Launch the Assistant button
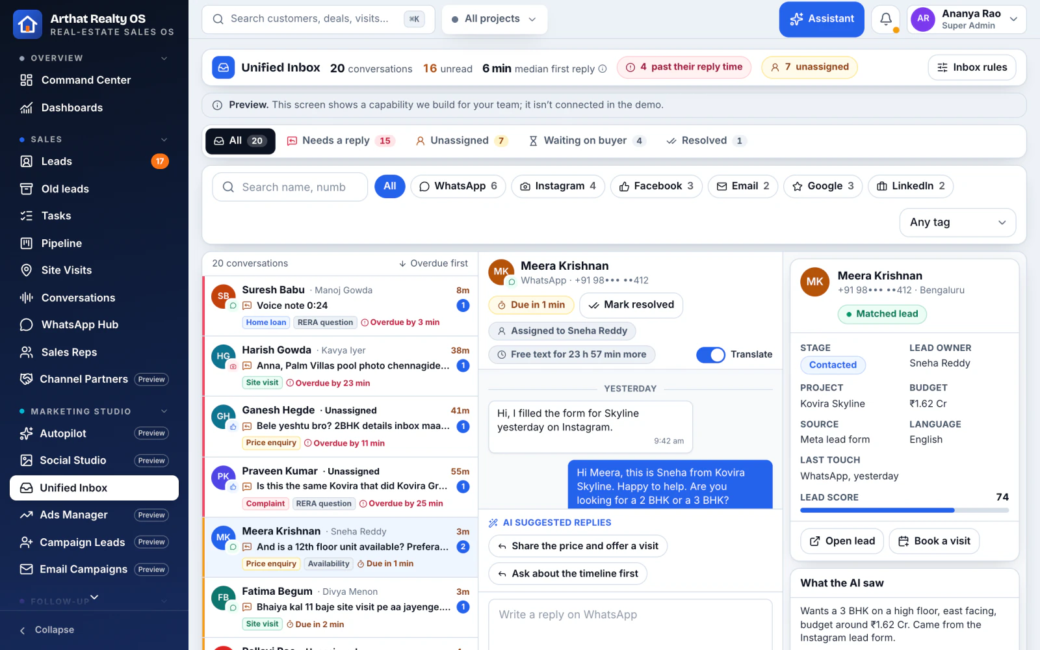Screen dimensions: 1040x650 click(x=822, y=19)
